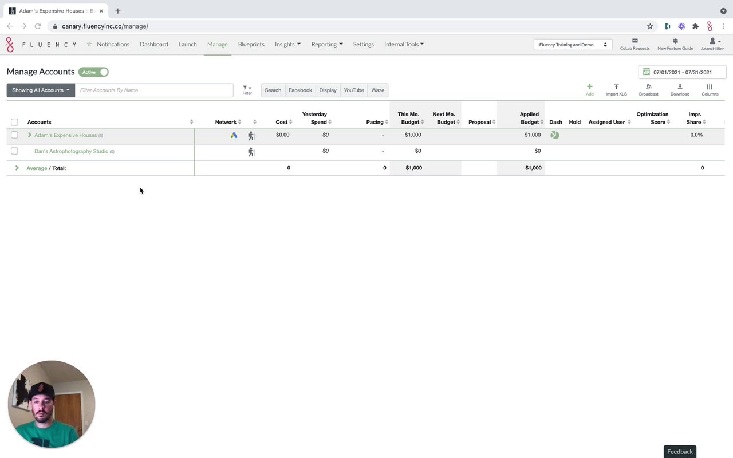The image size is (733, 458).
Task: Click the Dash pie icon for Adam's Expensive Houses
Action: (x=554, y=135)
